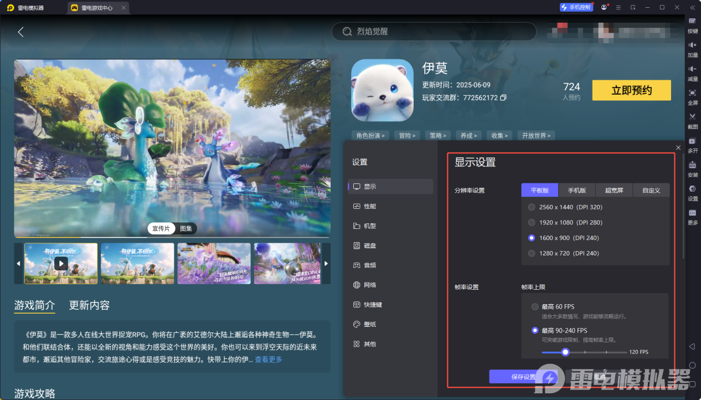Click the volume up (加量) icon
This screenshot has height=400, width=701.
pos(692,50)
